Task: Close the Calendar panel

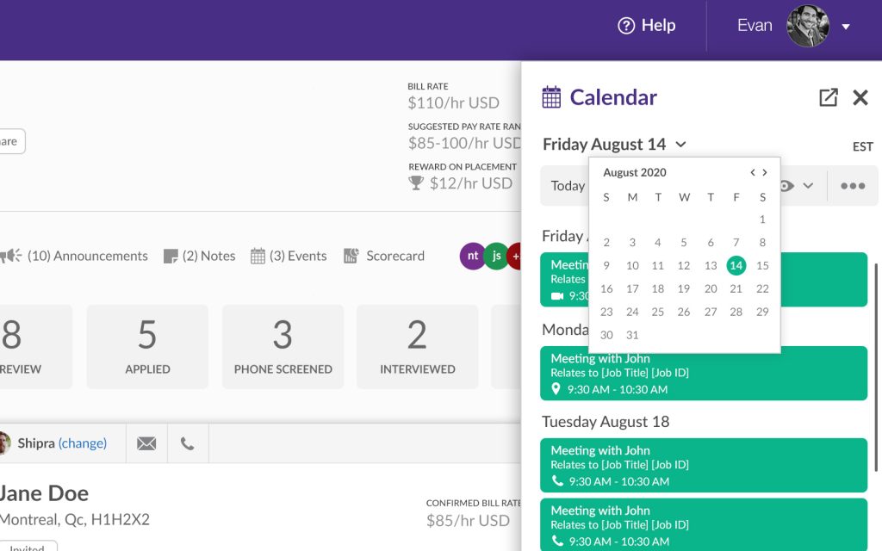Action: [x=860, y=97]
